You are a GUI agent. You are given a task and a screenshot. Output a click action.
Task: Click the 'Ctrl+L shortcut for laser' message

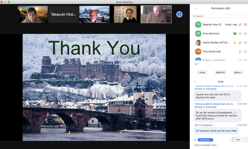(x=217, y=96)
